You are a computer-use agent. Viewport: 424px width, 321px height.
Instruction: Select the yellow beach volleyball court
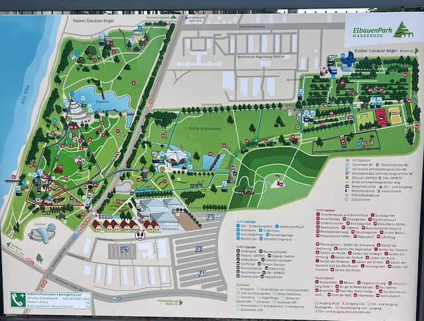(396, 115)
